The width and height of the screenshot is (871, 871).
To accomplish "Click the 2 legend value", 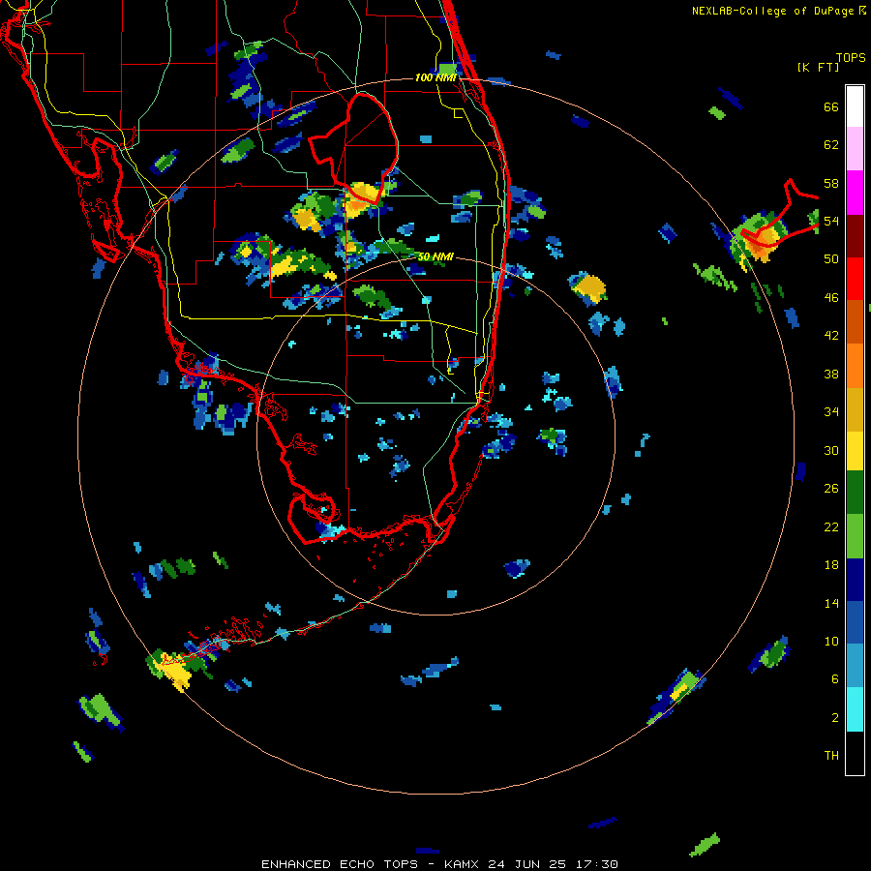I will 835,718.
